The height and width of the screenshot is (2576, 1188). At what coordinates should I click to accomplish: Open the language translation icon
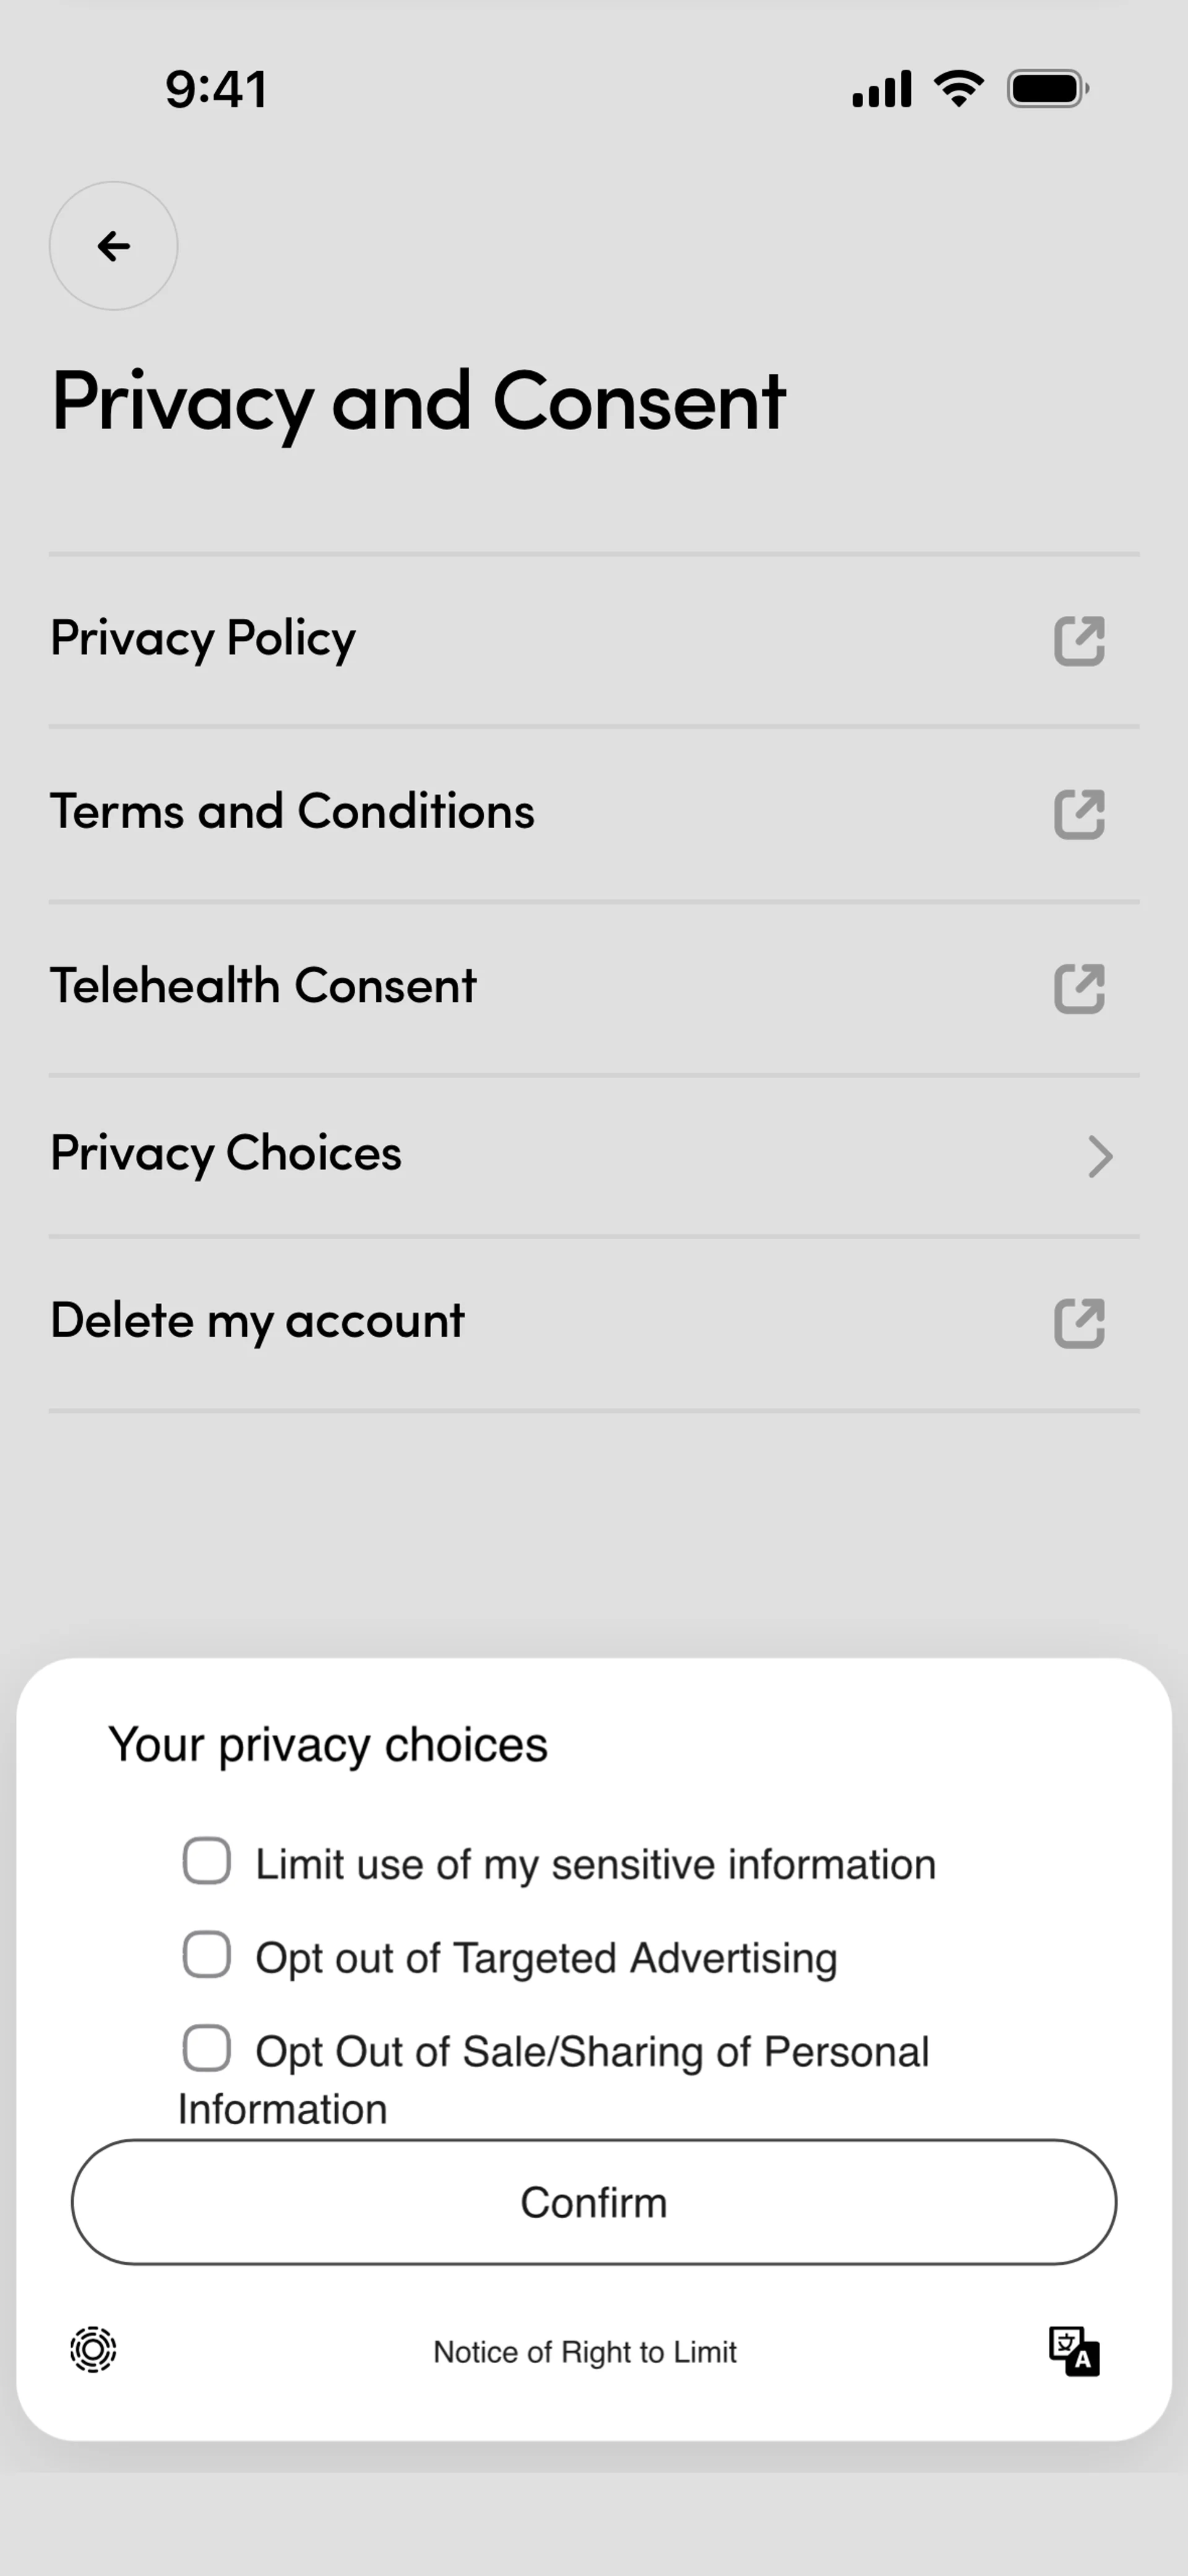pos(1073,2351)
